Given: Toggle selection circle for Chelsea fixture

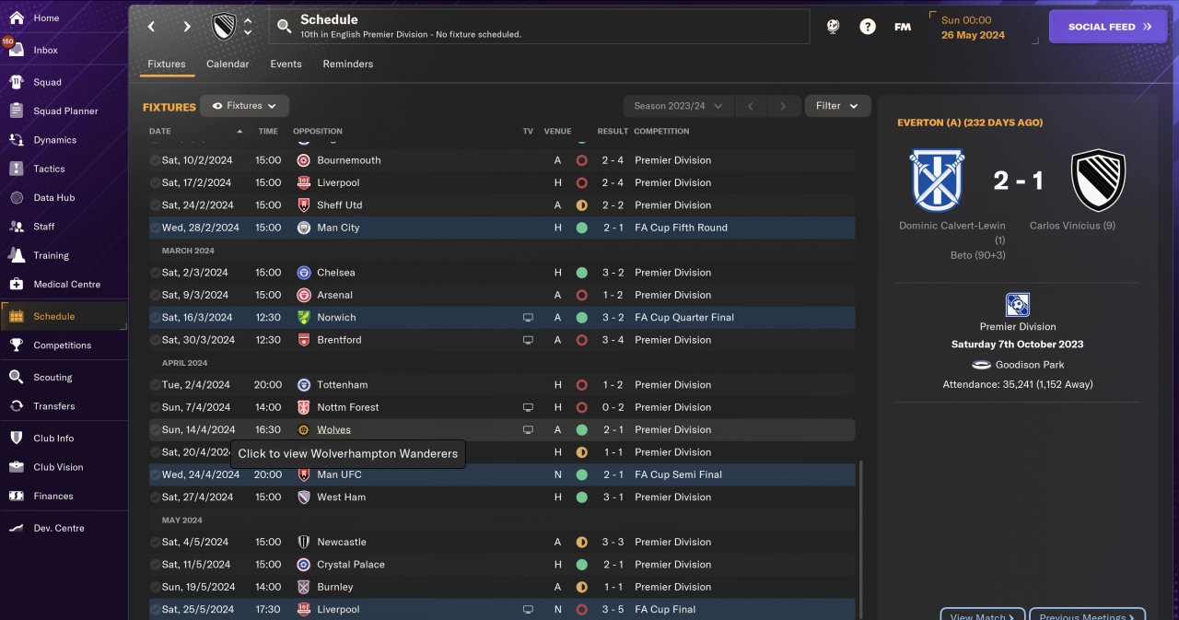Looking at the screenshot, I should point(155,273).
